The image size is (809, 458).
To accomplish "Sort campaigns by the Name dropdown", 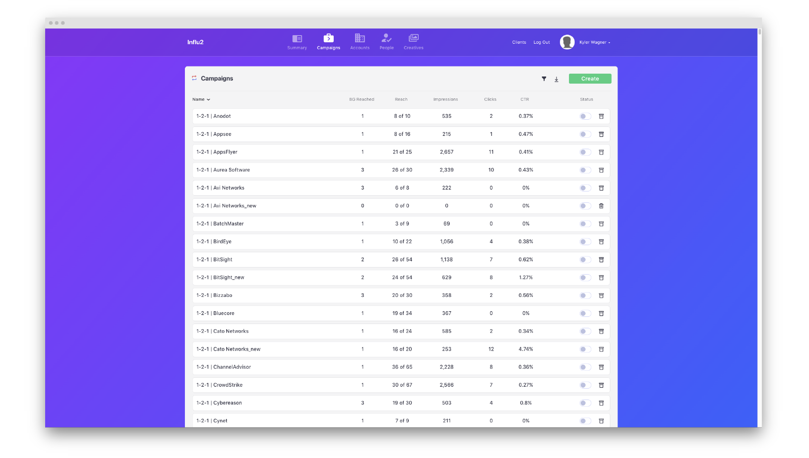I will 201,99.
